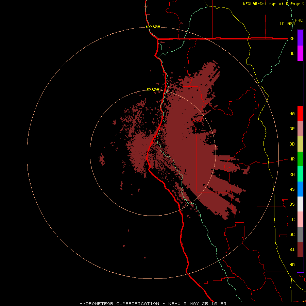Click the 50 NMI range ring label

click(153, 90)
